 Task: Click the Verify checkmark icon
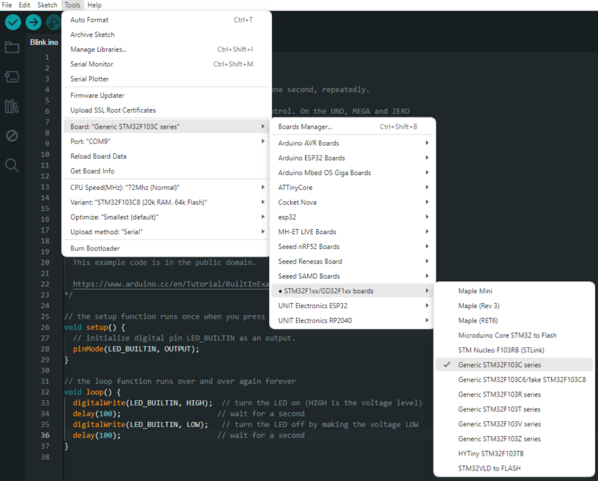coord(13,22)
